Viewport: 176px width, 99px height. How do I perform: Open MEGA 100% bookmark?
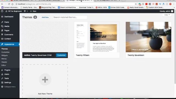coord(101,7)
